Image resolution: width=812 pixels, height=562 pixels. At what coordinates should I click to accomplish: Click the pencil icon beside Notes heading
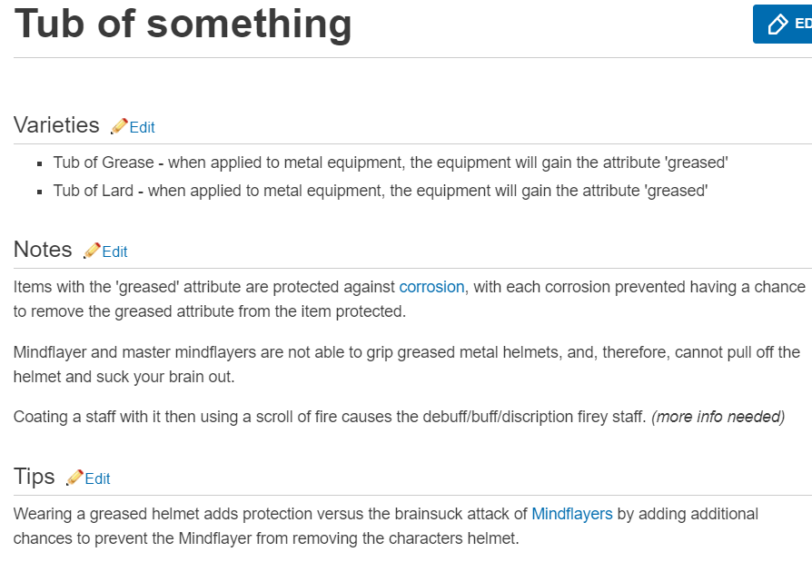pyautogui.click(x=92, y=251)
